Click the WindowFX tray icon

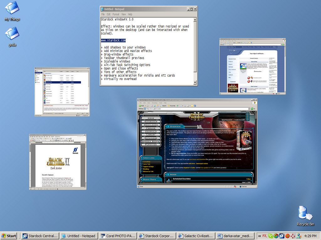click(265, 236)
